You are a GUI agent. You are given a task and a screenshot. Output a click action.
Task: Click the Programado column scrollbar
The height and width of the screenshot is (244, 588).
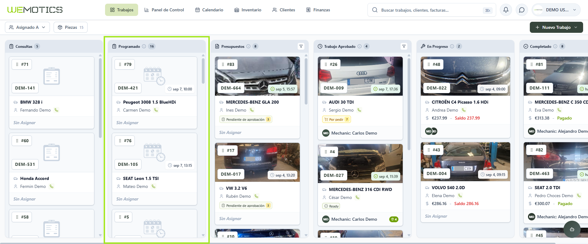tap(203, 71)
